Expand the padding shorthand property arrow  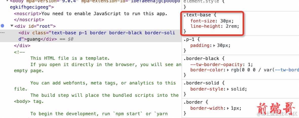pos(215,46)
